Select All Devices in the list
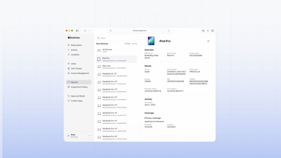Screen dimensions: 281x158 (116, 50)
